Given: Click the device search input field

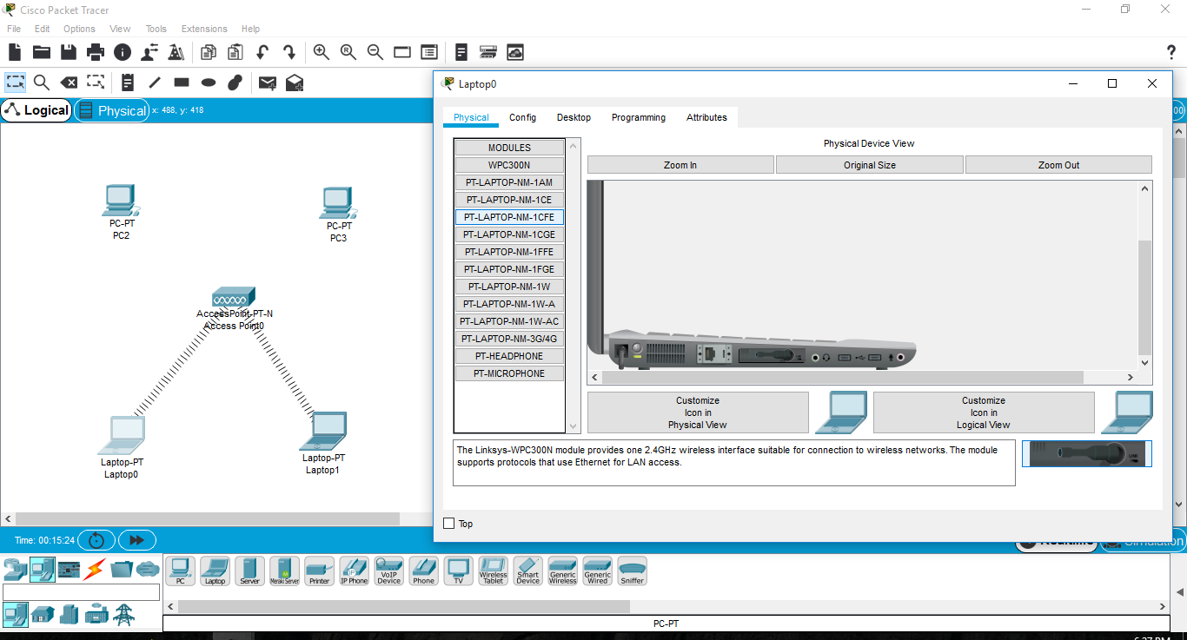Looking at the screenshot, I should click(x=82, y=592).
